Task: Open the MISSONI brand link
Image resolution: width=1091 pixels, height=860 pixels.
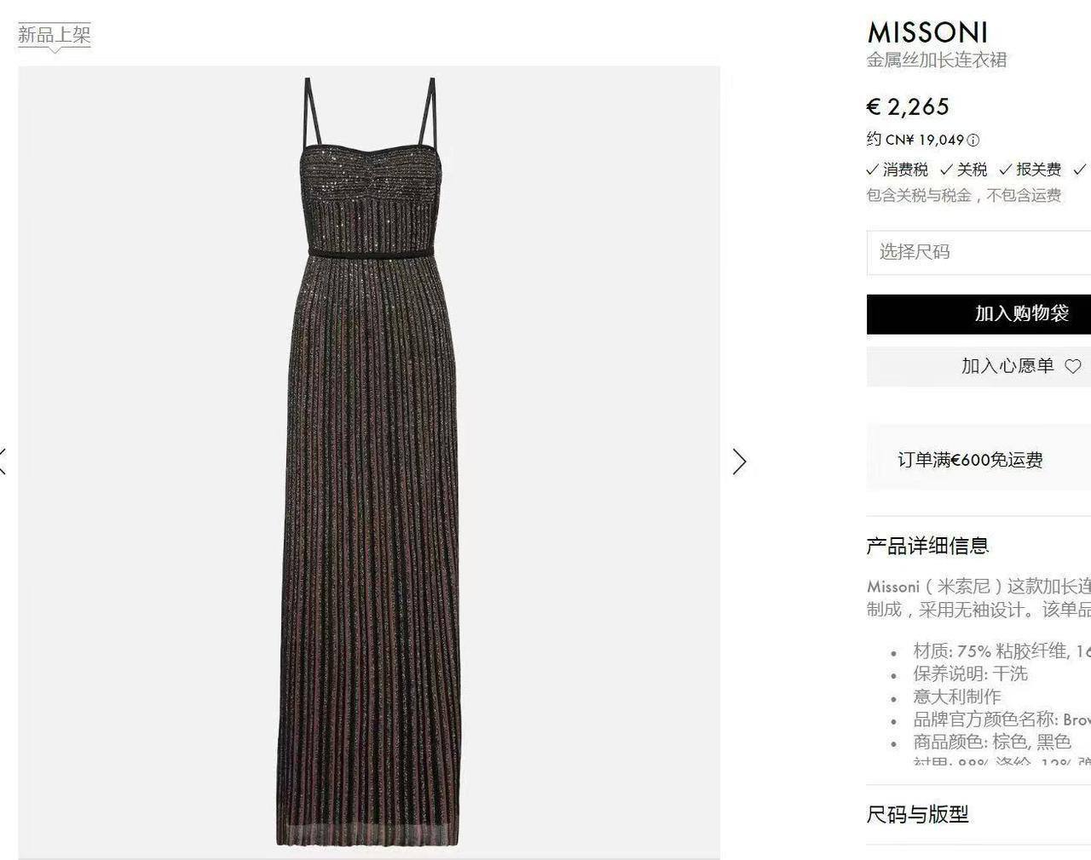Action: (927, 32)
